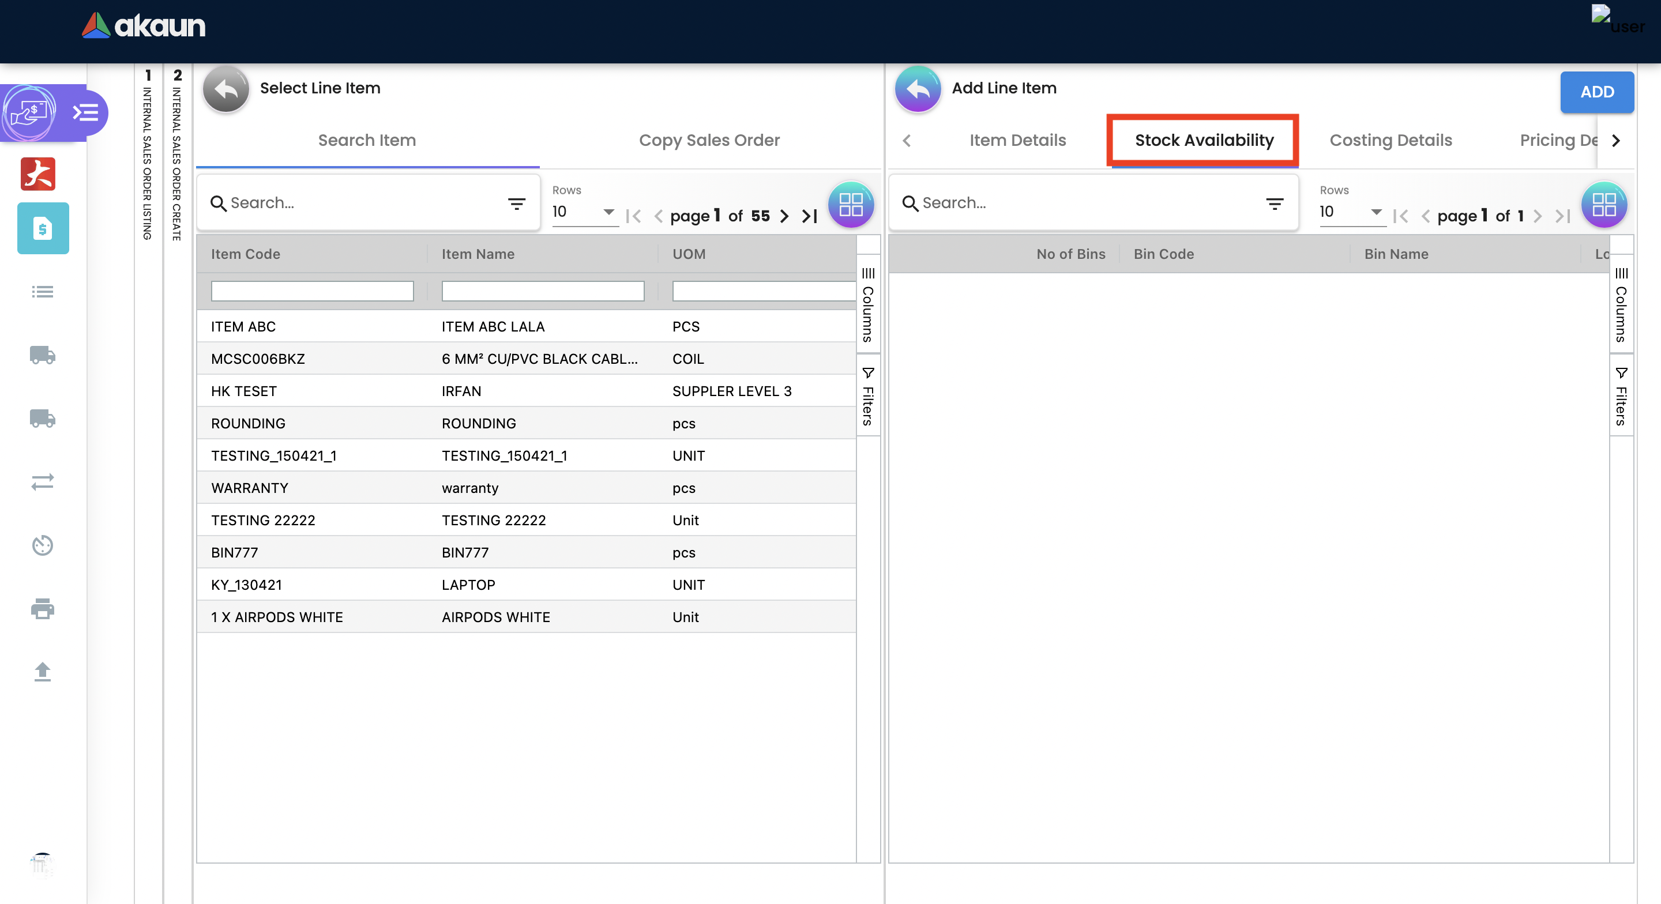Screen dimensions: 1661x904
Task: Open the left grid view toggle icon
Action: 851,205
